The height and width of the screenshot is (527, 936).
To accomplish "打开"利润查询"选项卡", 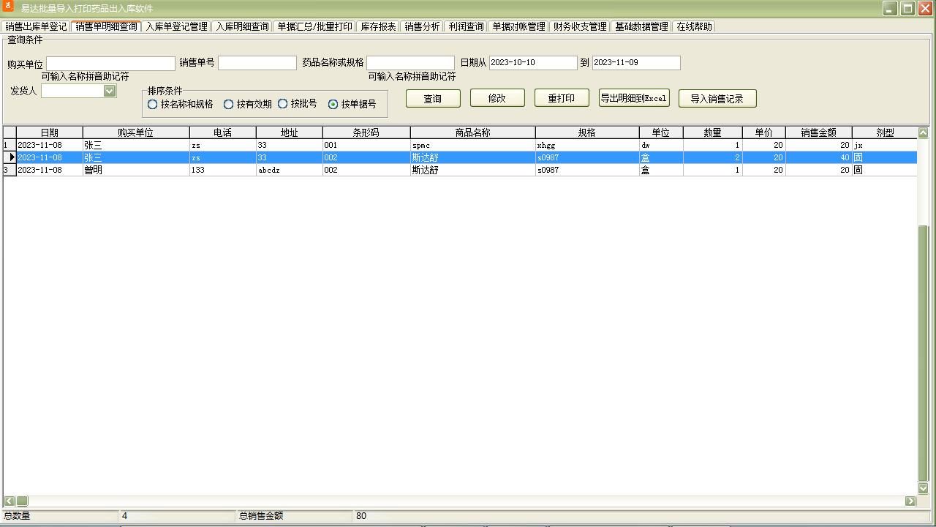I will click(467, 26).
